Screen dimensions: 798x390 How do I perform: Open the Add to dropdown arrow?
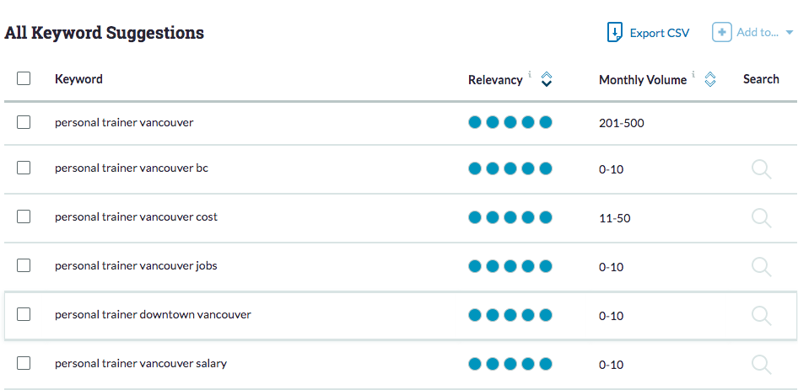click(x=790, y=33)
